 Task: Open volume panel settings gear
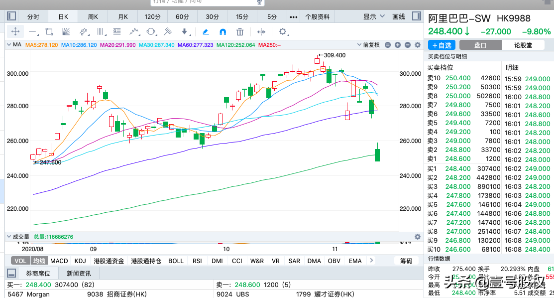coord(418,237)
